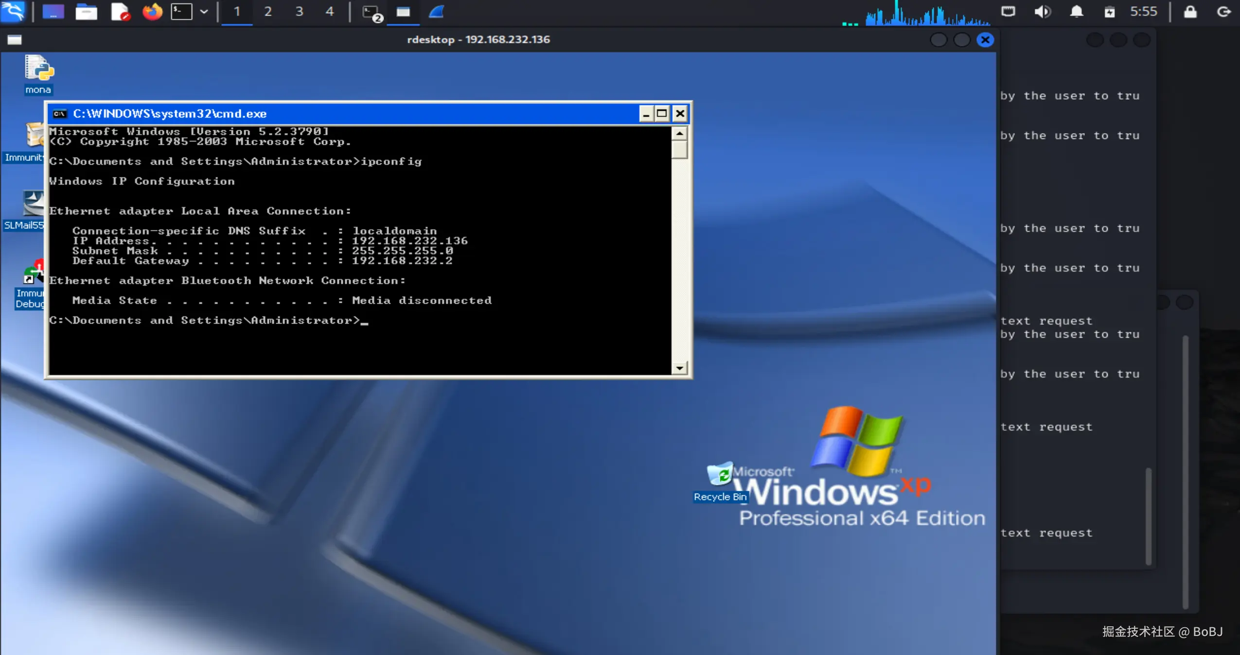Expand the terminal launcher dropdown arrow
This screenshot has width=1240, height=655.
click(x=204, y=12)
